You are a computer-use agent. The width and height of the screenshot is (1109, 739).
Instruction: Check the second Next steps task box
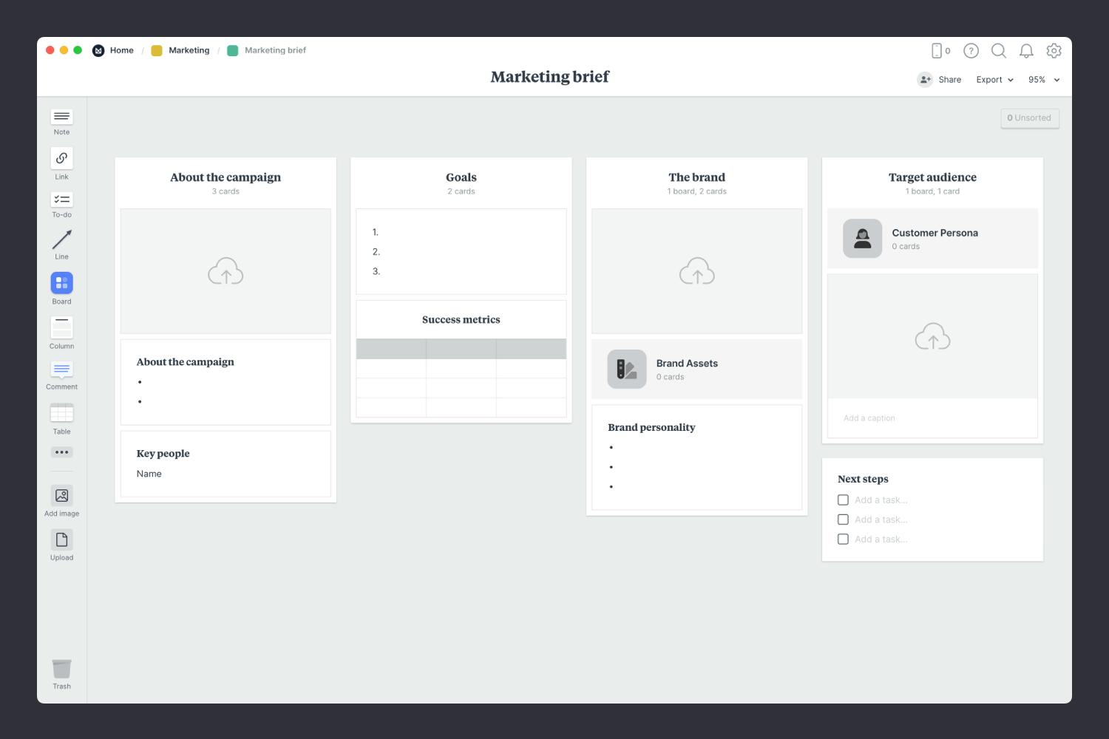point(843,520)
